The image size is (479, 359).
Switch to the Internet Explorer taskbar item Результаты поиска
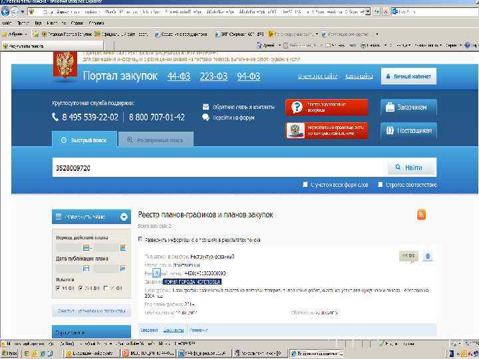coord(317,353)
